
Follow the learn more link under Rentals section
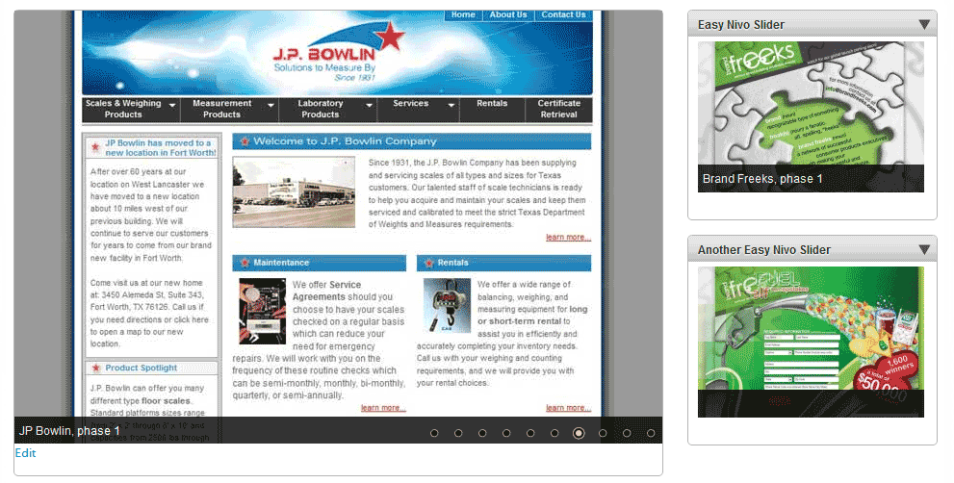568,408
